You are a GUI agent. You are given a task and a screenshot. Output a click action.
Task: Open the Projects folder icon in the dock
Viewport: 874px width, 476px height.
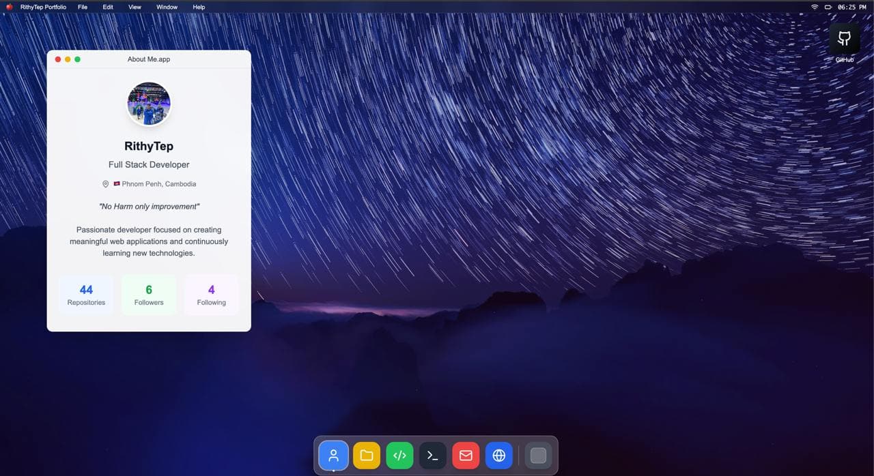366,455
